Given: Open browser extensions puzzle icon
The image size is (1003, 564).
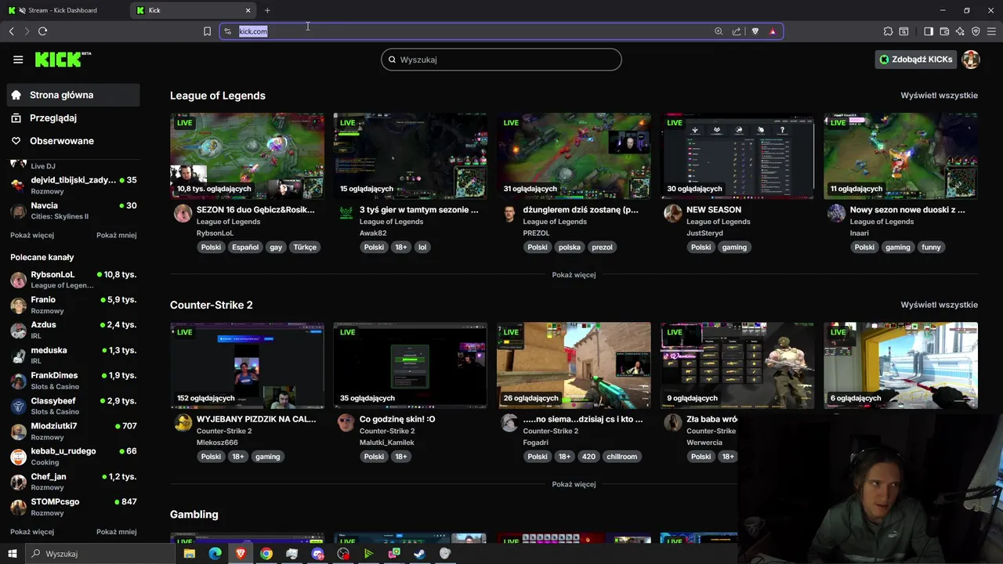Looking at the screenshot, I should click(888, 31).
